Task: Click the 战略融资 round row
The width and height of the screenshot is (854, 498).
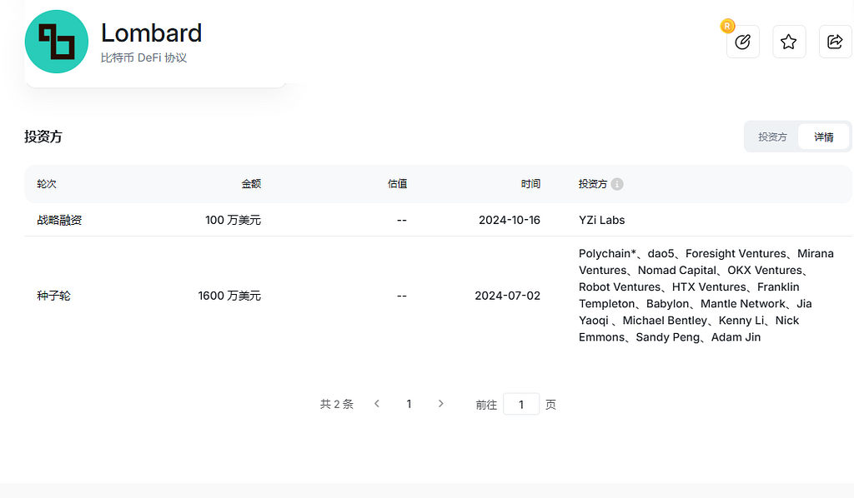Action: pyautogui.click(x=59, y=220)
